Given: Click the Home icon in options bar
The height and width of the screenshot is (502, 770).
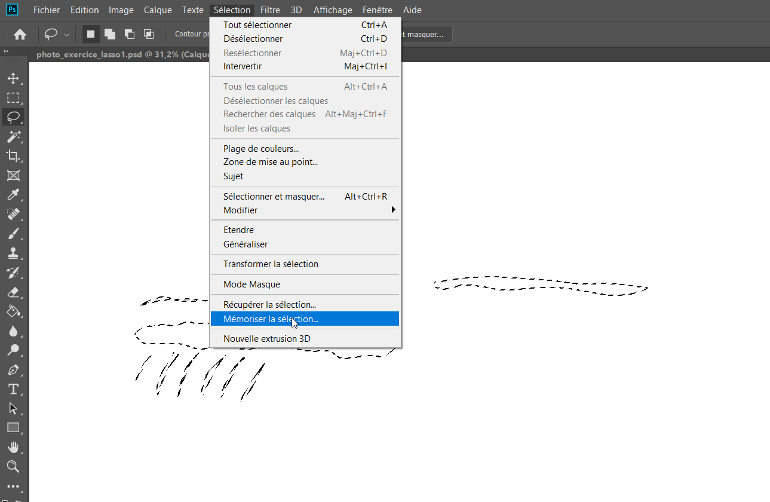Looking at the screenshot, I should click(20, 35).
